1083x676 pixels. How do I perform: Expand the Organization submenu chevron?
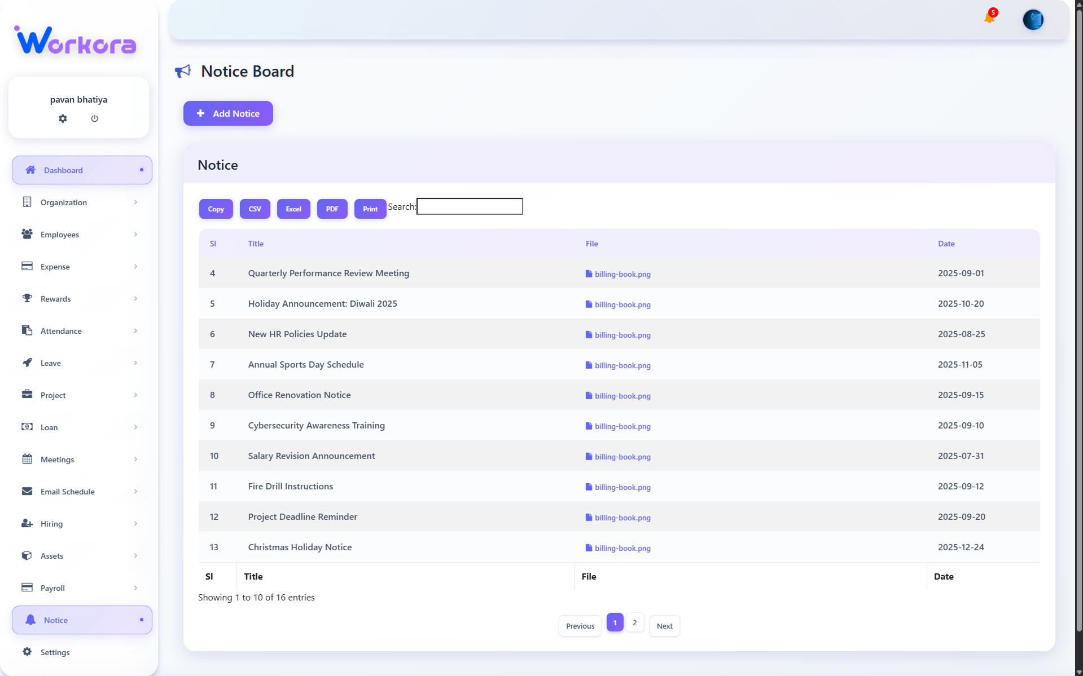coord(135,202)
